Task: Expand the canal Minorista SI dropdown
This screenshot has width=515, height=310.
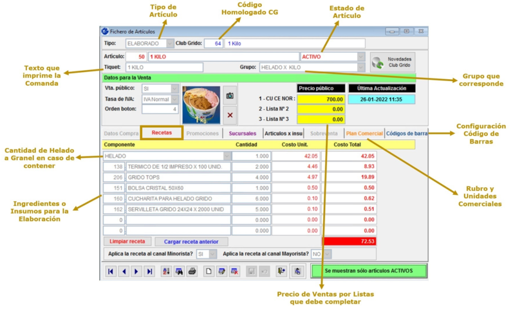Action: click(x=212, y=254)
